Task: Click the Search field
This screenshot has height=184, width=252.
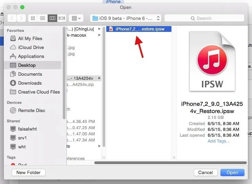Action: click(x=204, y=18)
